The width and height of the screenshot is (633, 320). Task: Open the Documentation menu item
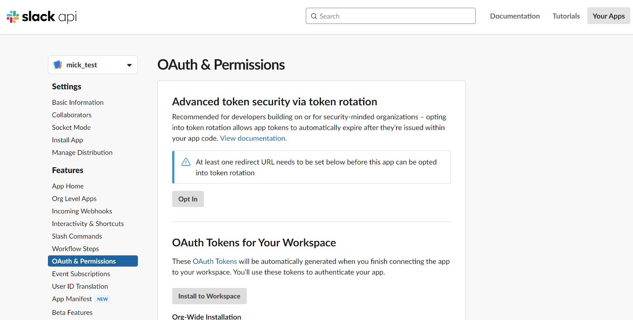pos(515,16)
